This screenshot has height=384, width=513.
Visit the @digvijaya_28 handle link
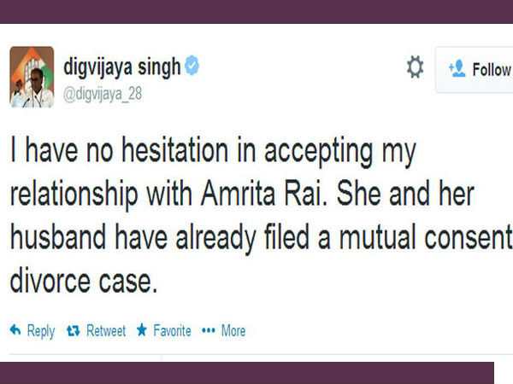(x=103, y=94)
